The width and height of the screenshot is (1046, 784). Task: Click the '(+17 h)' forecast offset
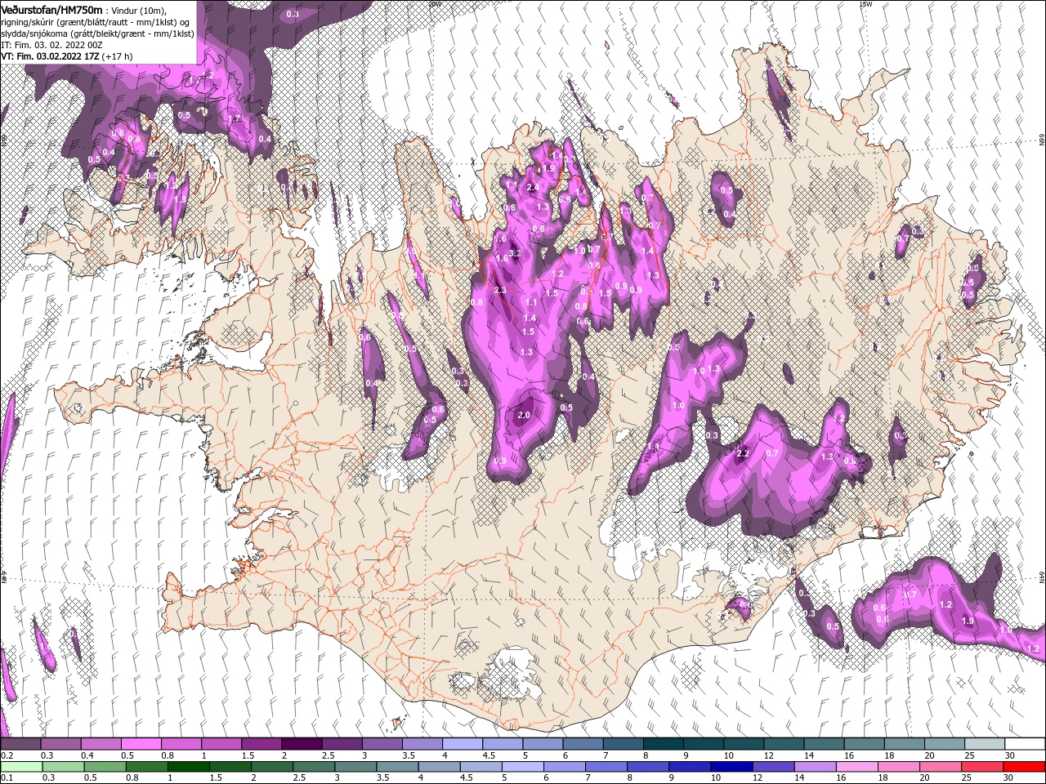point(118,56)
